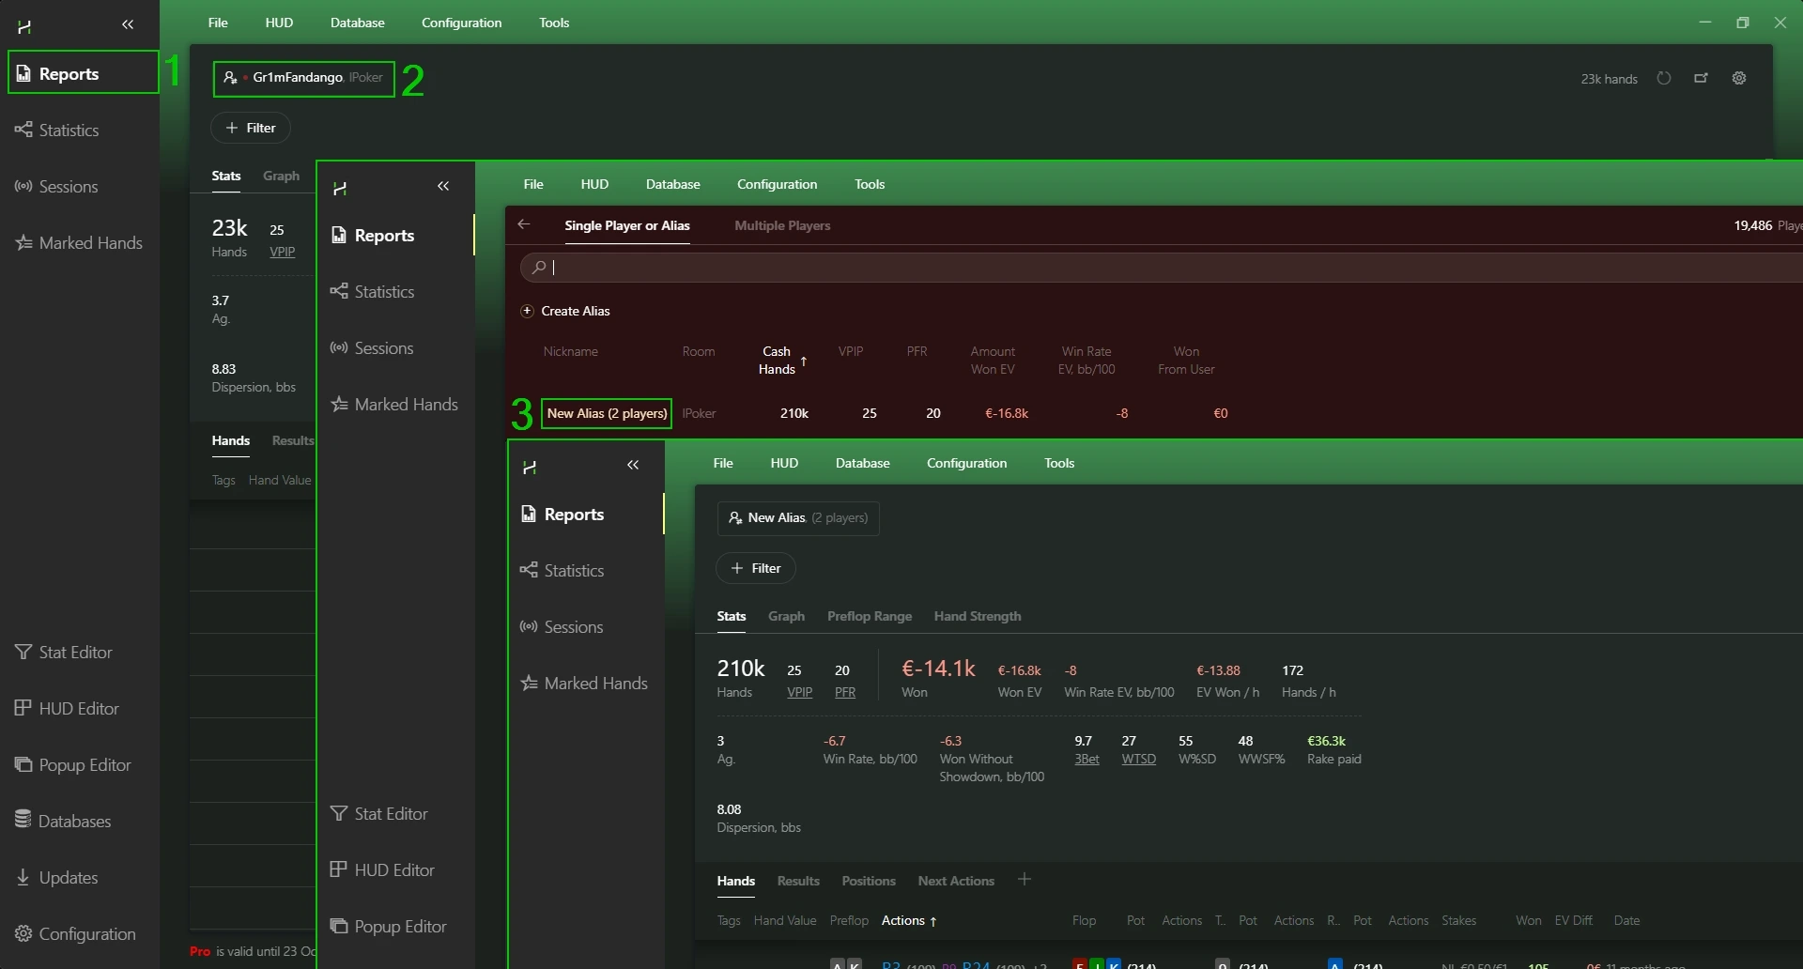This screenshot has width=1803, height=969.
Task: Open the New Alias (2 players) selector box
Action: tap(798, 518)
